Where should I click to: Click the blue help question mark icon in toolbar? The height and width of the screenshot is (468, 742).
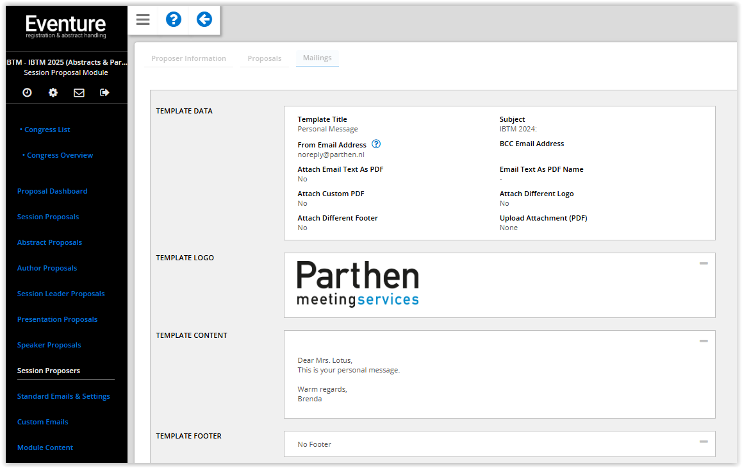174,19
